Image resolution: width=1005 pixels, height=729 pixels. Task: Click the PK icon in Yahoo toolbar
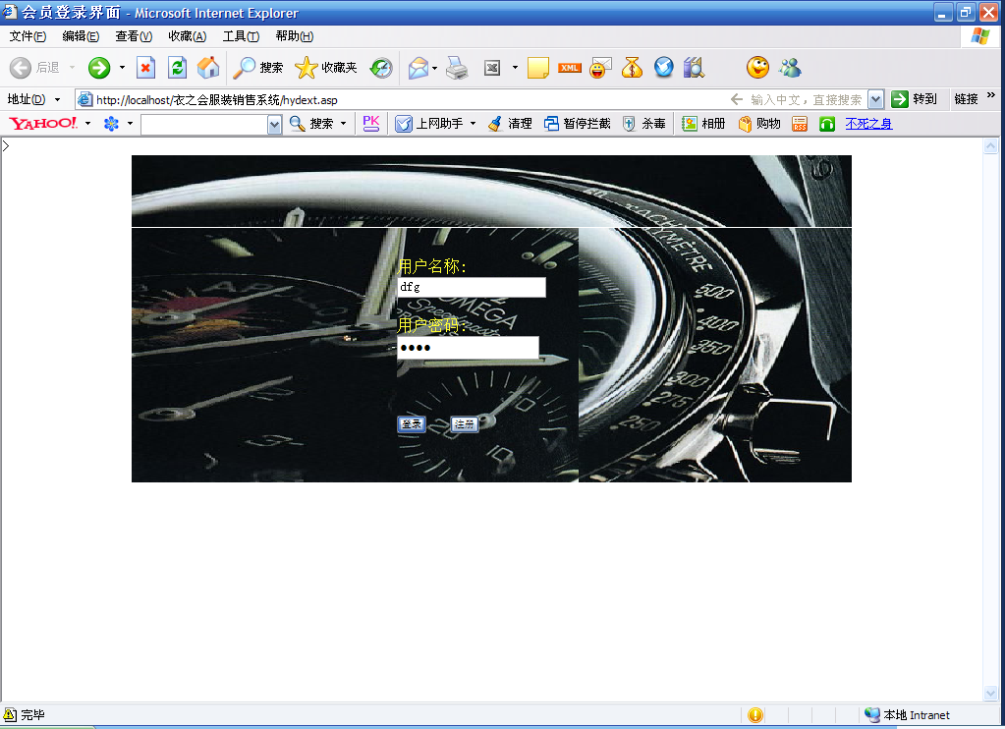pyautogui.click(x=371, y=123)
